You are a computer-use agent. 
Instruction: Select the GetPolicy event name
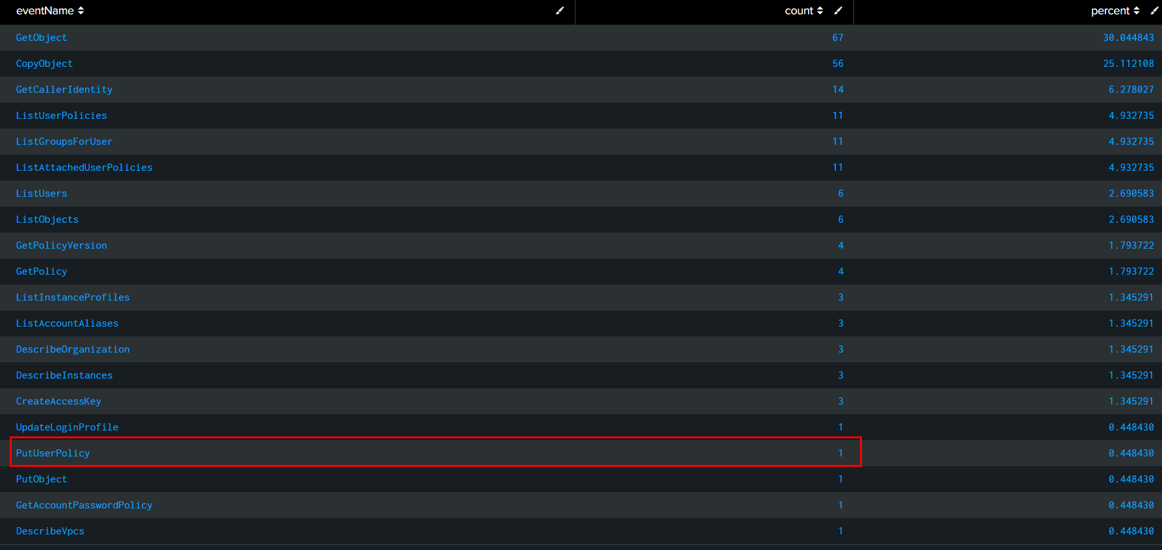coord(42,271)
